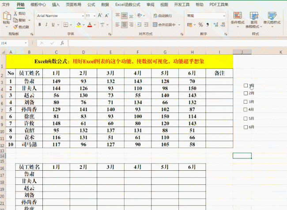This screenshot has width=287, height=210.
Task: Select the Format Painter brush
Action: (15, 27)
